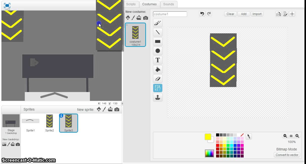Choose backdrop from library
306x164 pixels.
pyautogui.click(x=4, y=144)
